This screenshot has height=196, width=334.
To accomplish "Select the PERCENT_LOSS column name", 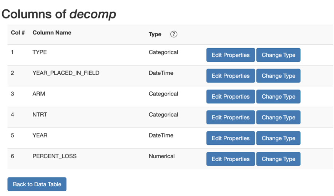I will [x=54, y=156].
